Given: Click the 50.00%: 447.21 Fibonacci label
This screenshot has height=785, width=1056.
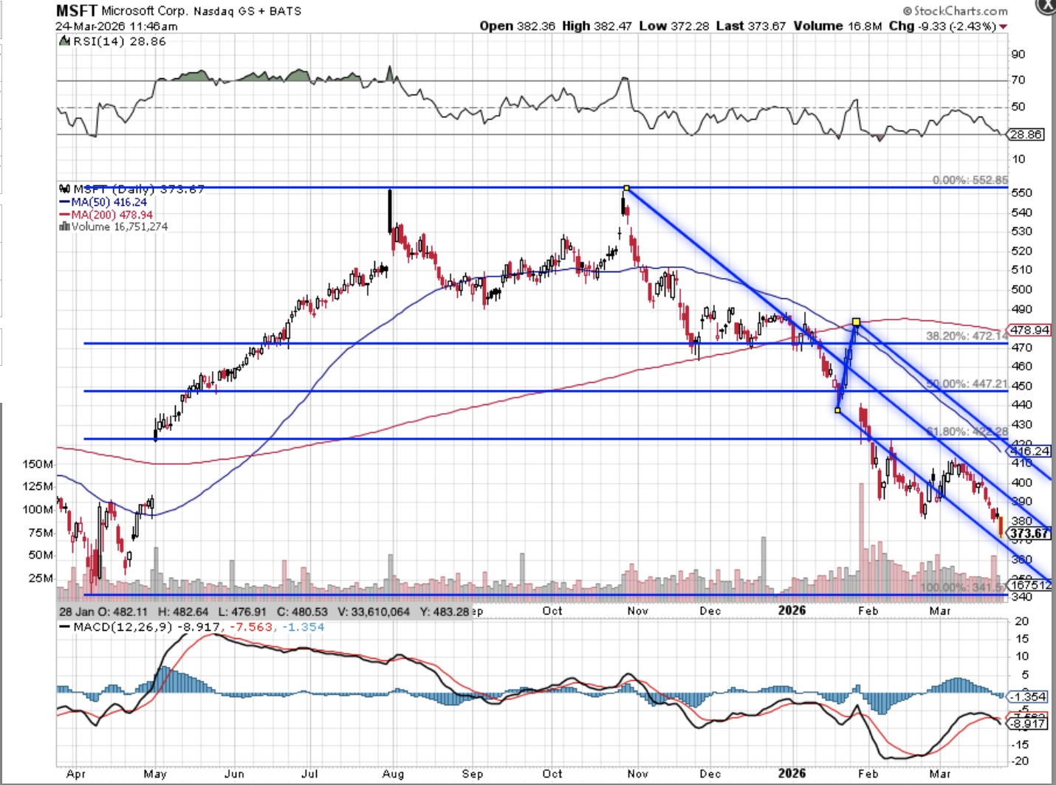Looking at the screenshot, I should click(x=967, y=384).
